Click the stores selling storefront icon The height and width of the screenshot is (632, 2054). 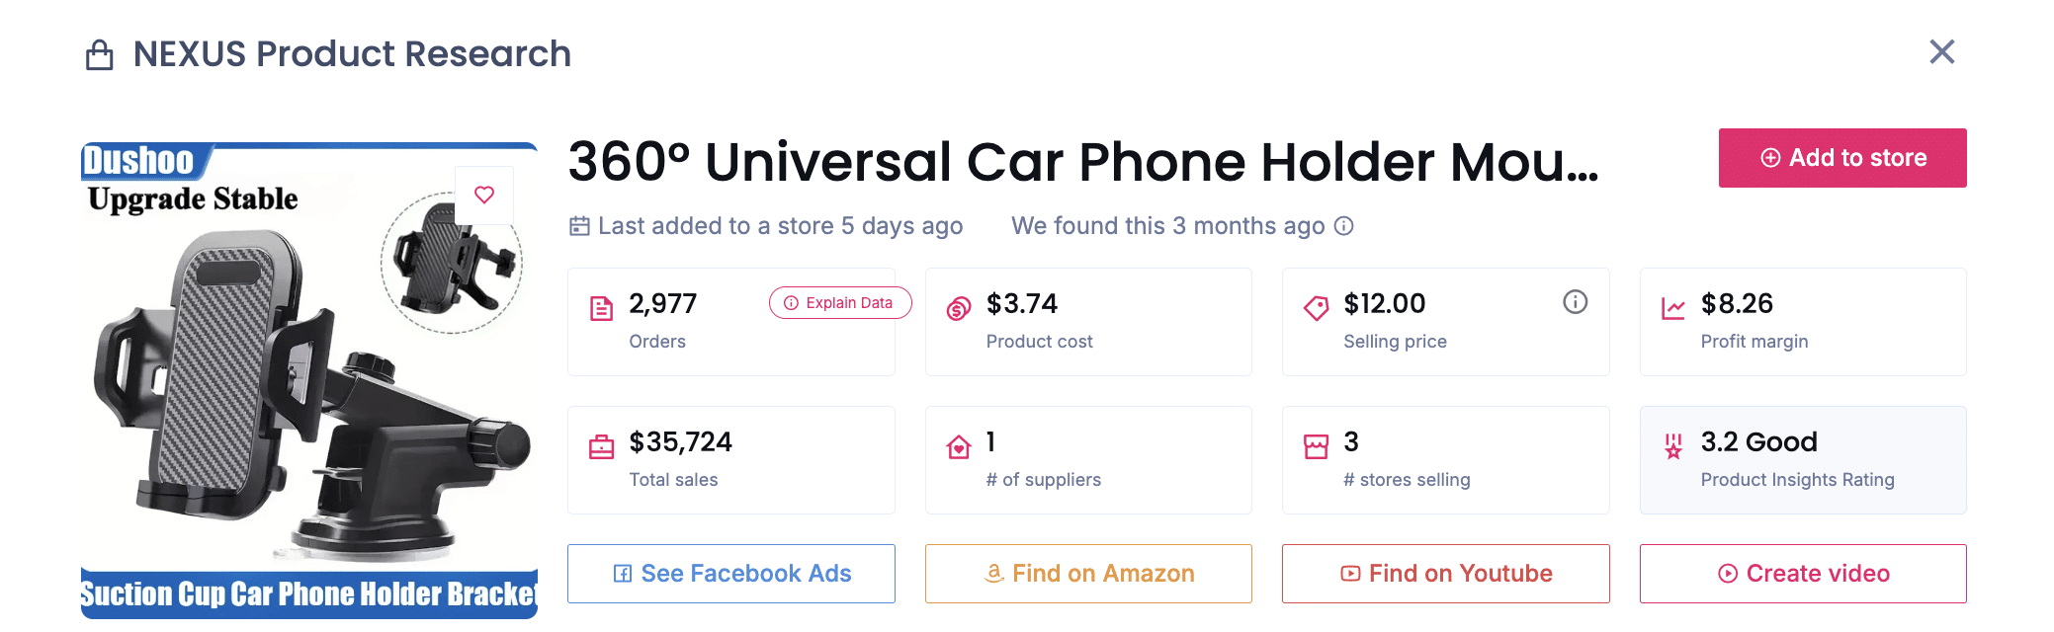click(1316, 447)
